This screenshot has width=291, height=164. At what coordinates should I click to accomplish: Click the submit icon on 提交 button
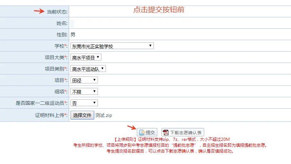coord(142,133)
